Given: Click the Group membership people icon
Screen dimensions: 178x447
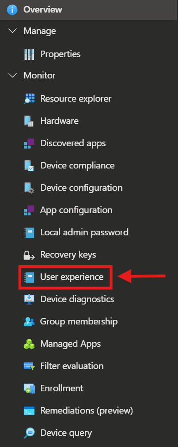Looking at the screenshot, I should click(29, 322).
